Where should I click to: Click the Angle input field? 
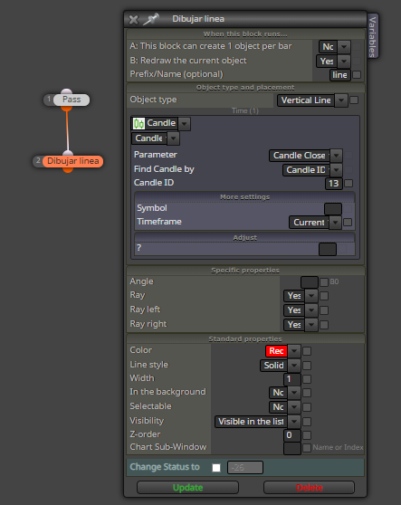[310, 282]
